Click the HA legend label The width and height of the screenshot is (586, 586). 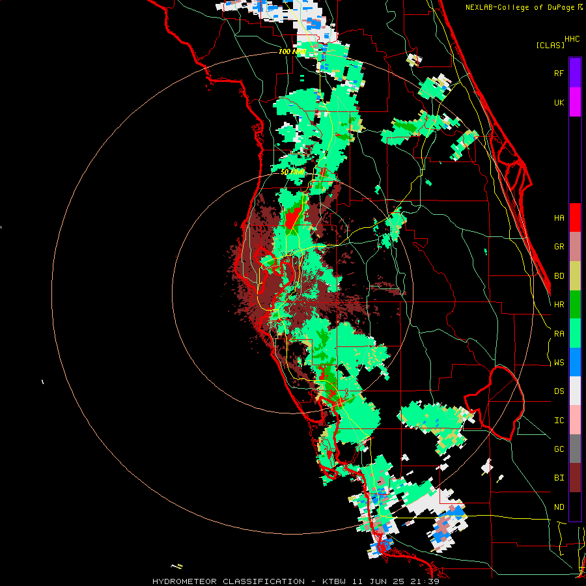coord(559,218)
